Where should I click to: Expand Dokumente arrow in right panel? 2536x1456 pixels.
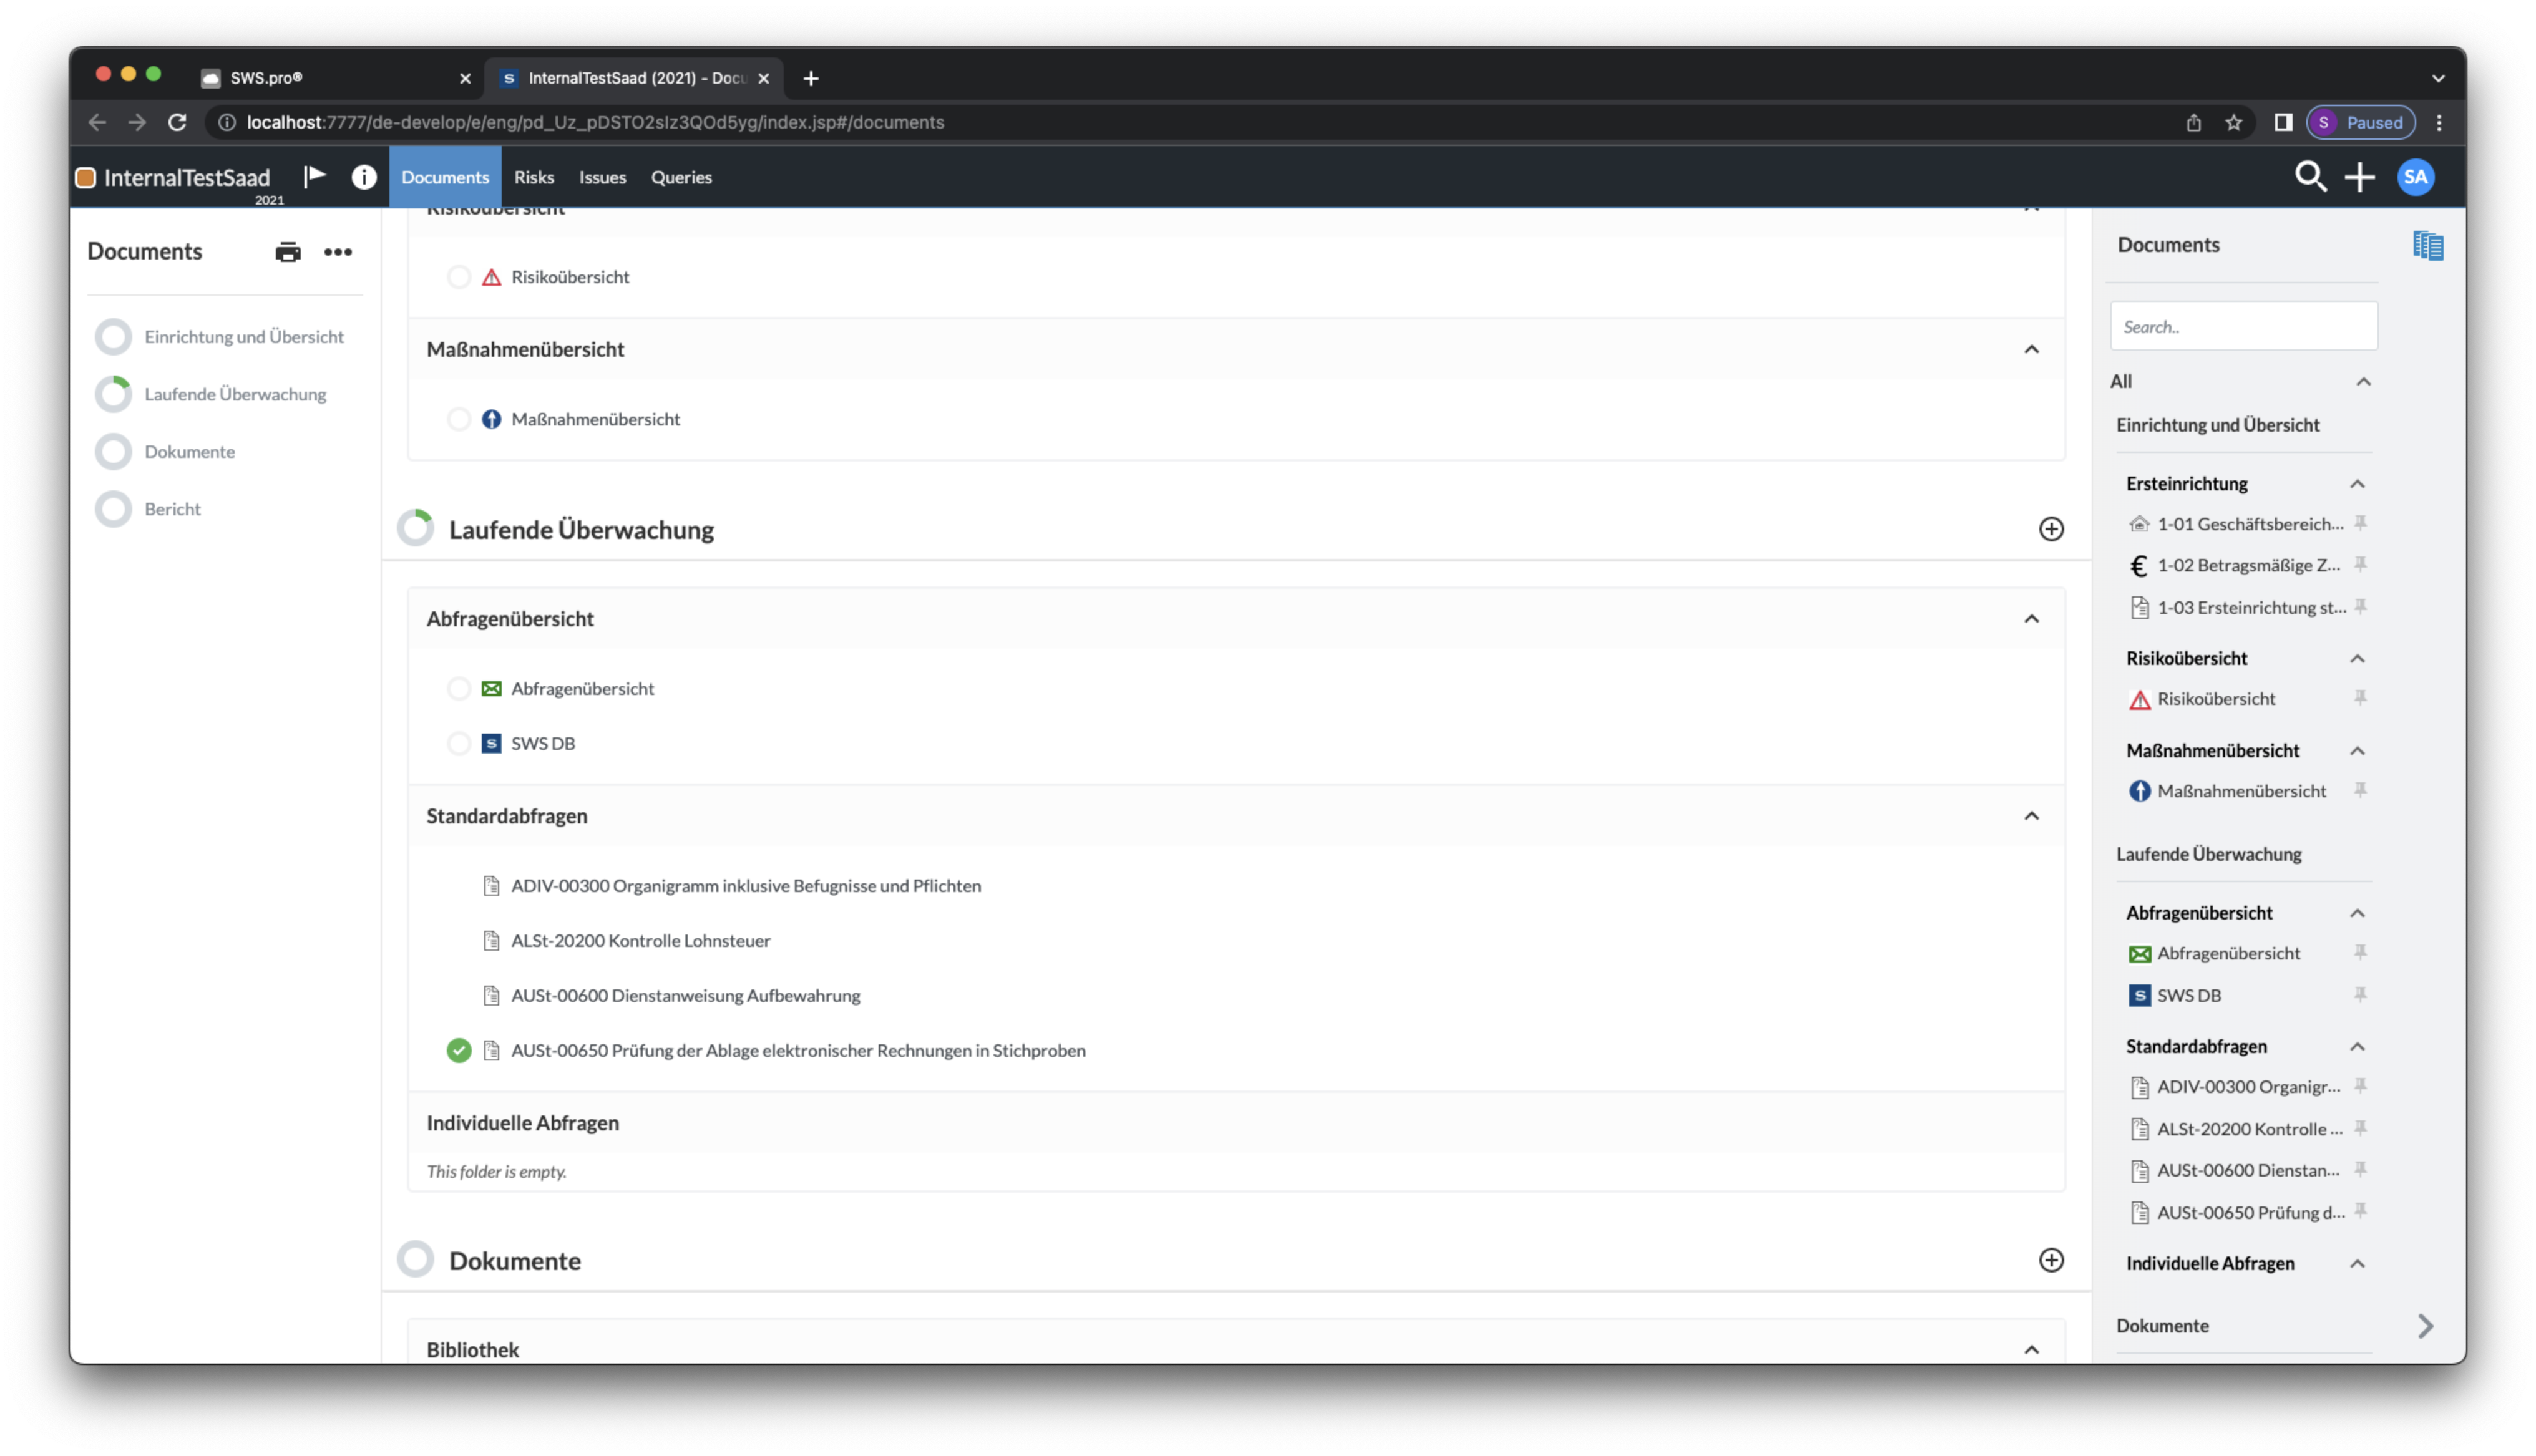2426,1326
